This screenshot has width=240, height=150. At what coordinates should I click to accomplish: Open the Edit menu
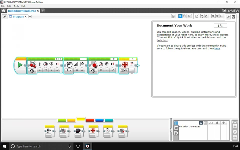pyautogui.click(x=9, y=6)
